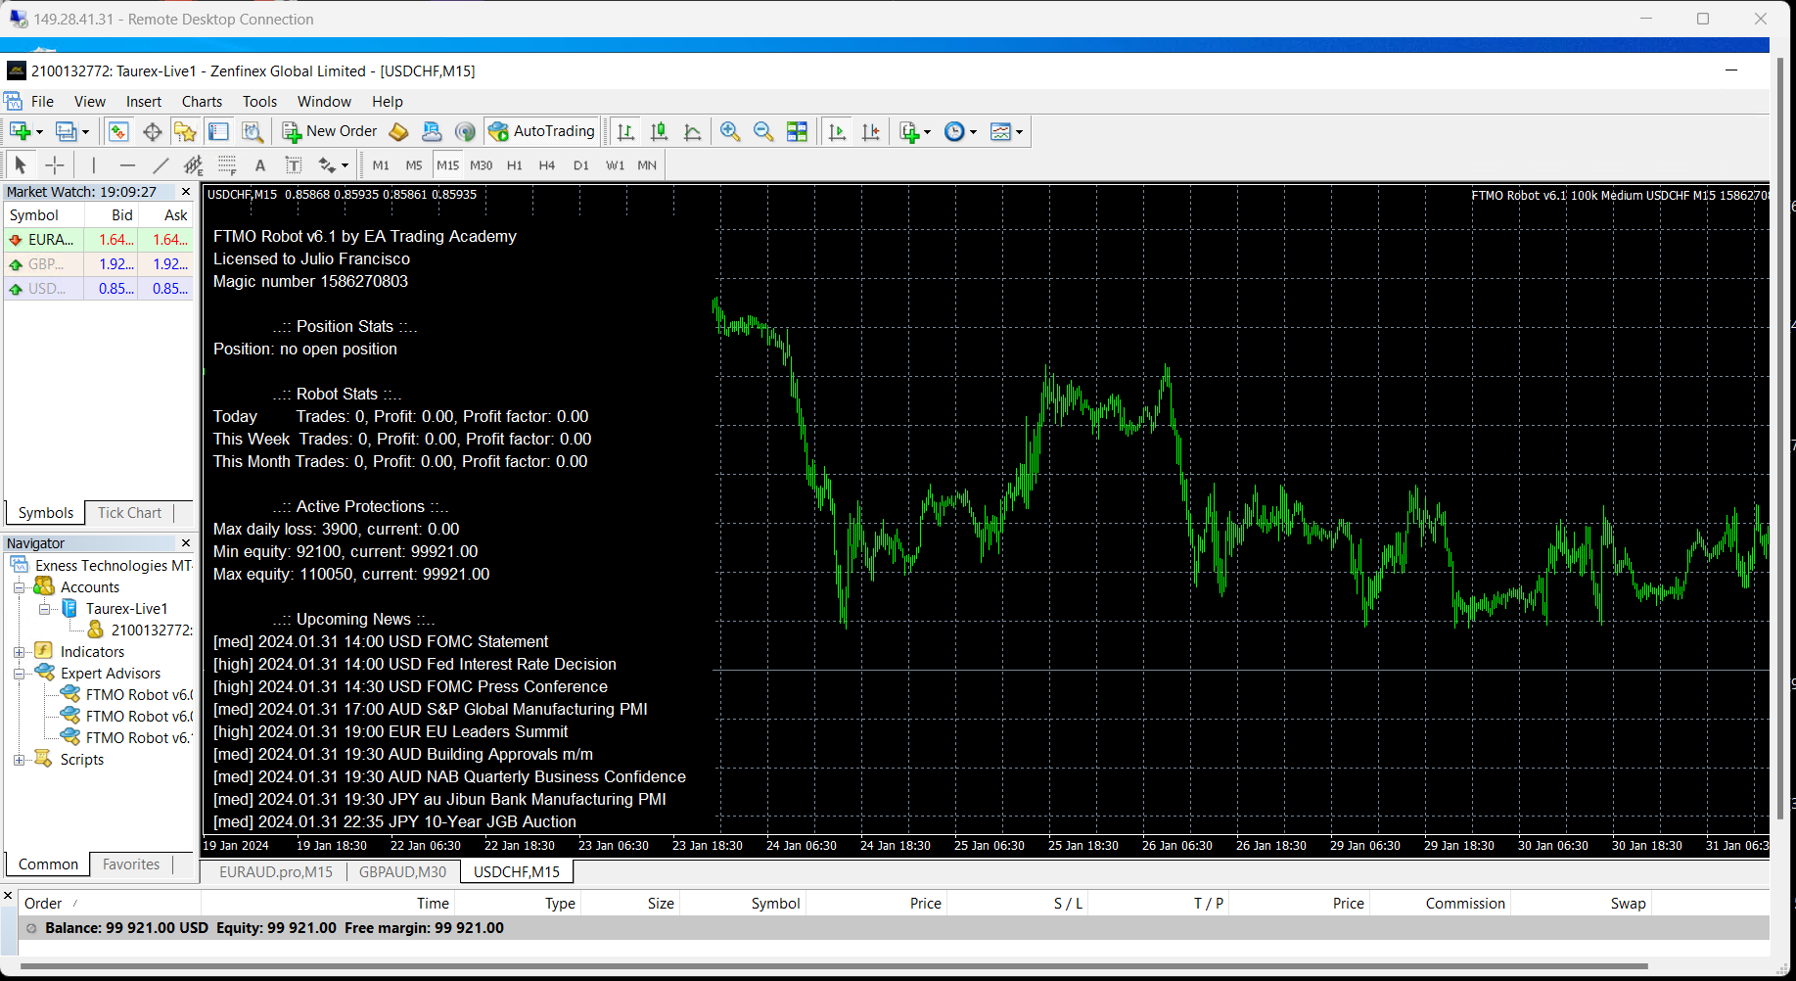
Task: Collapse the Expert Advisors tree node
Action: point(19,674)
